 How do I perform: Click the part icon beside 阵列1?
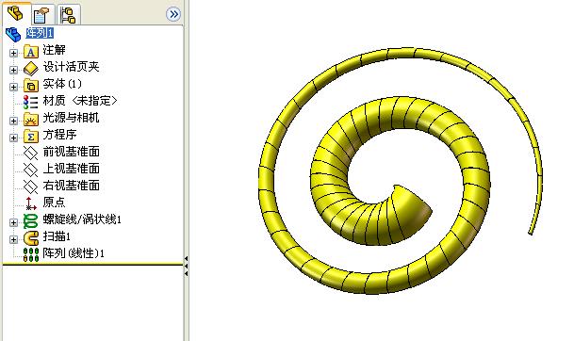click(x=13, y=34)
